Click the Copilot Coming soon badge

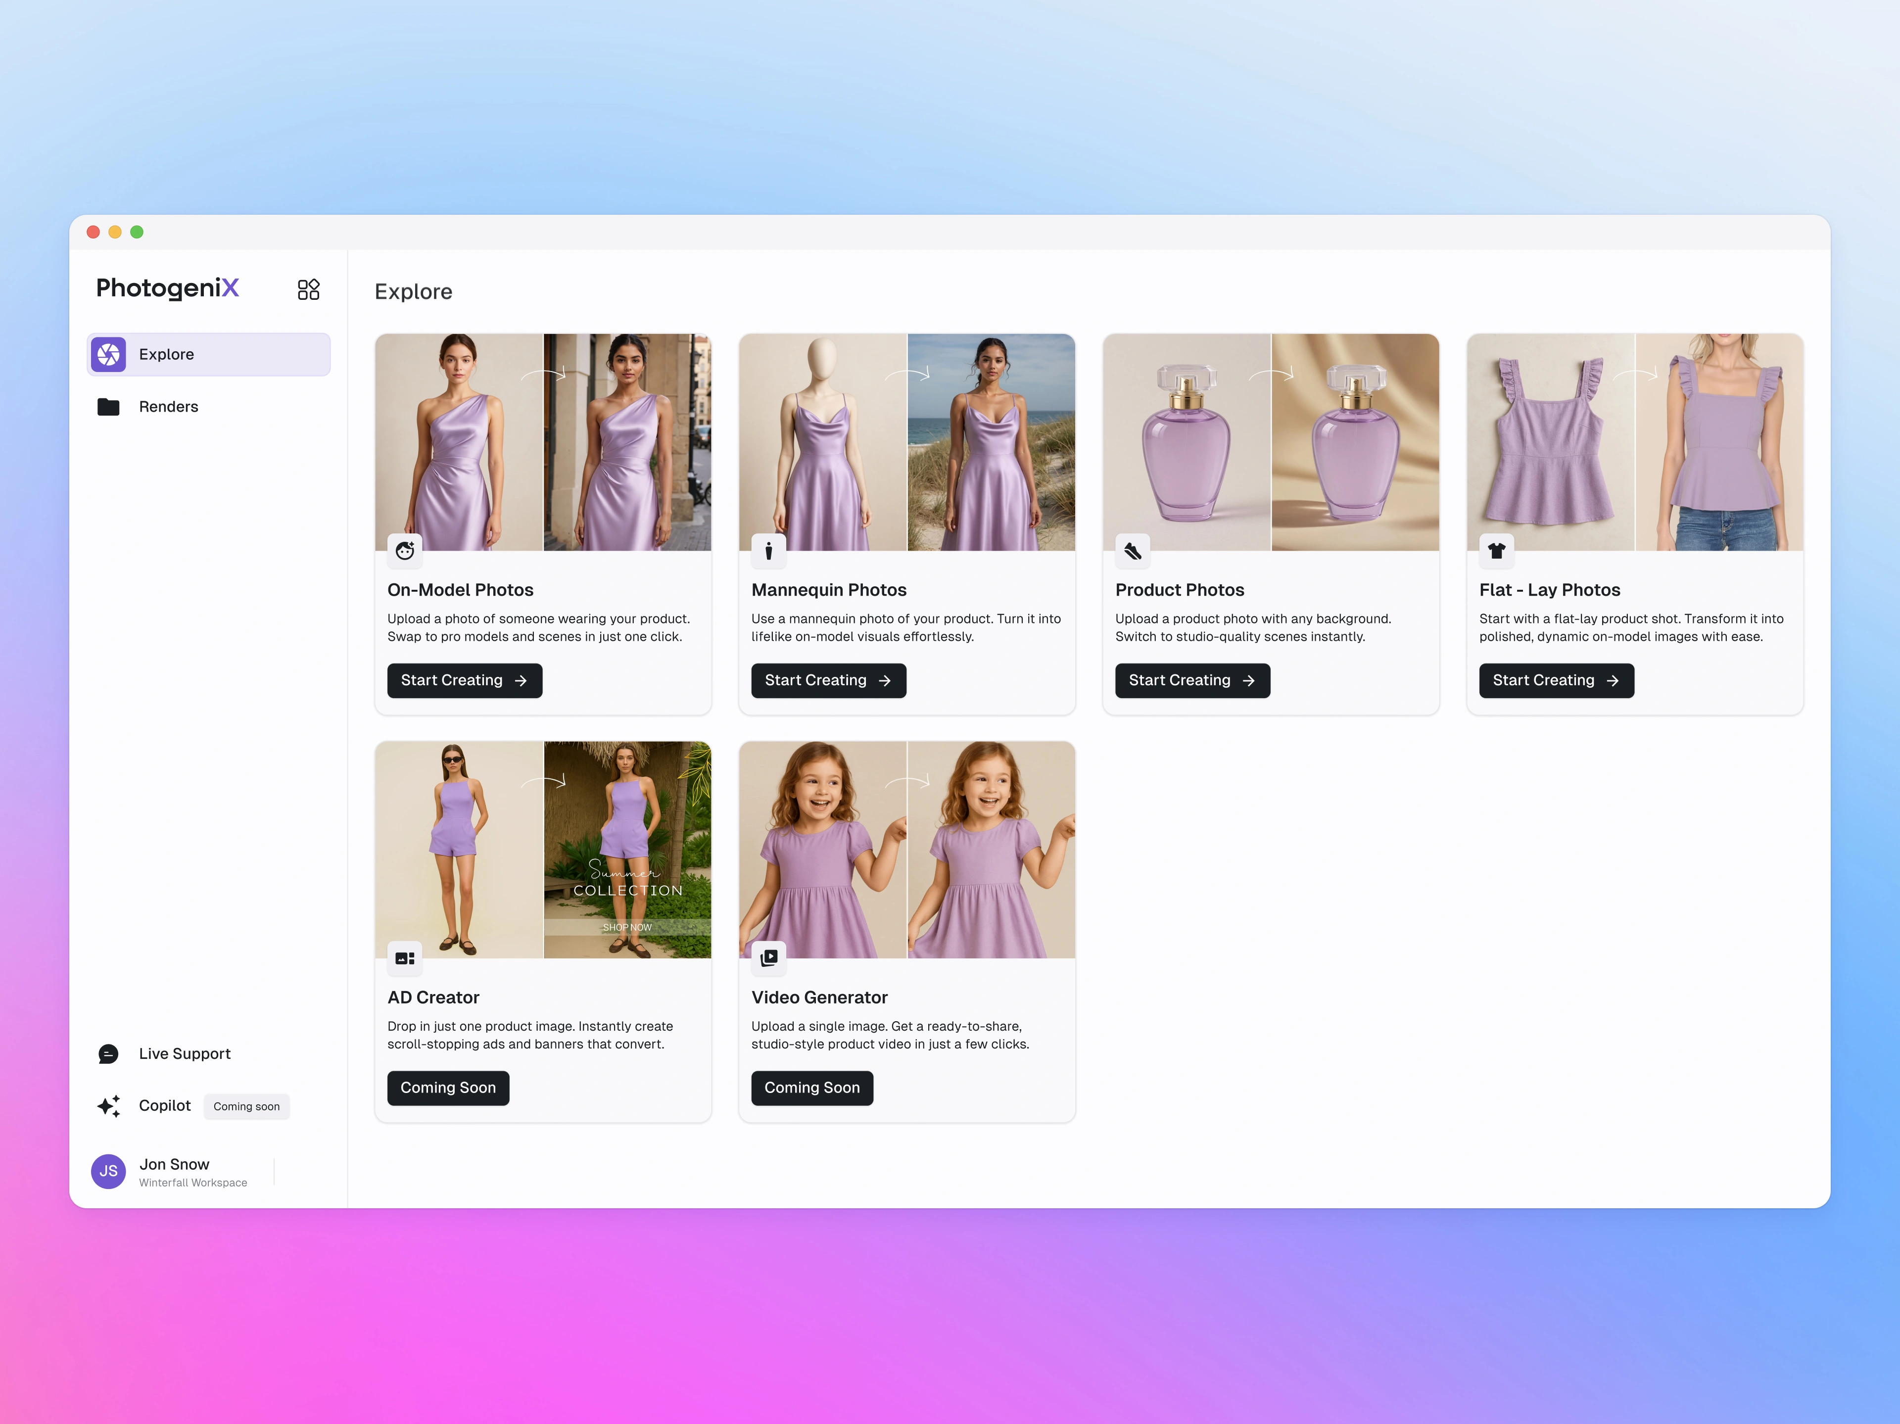coord(246,1106)
